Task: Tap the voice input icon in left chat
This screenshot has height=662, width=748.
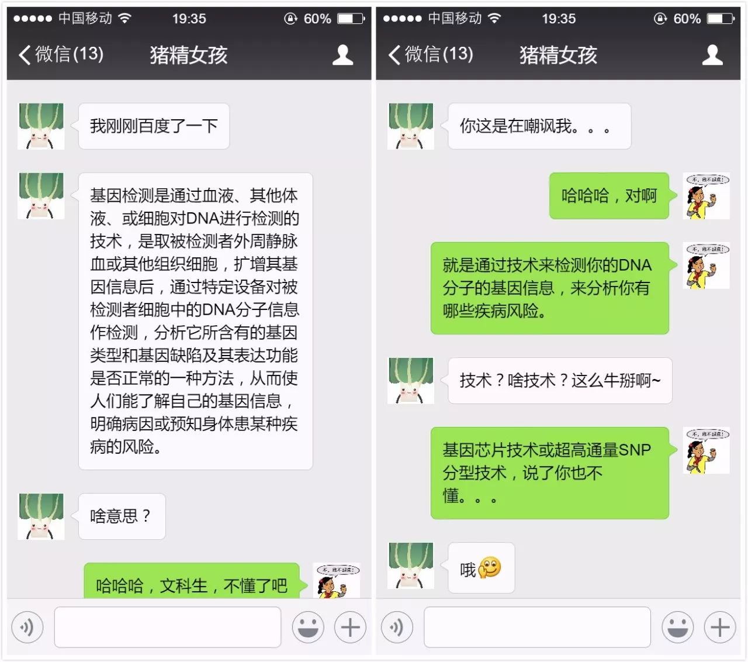Action: tap(27, 627)
